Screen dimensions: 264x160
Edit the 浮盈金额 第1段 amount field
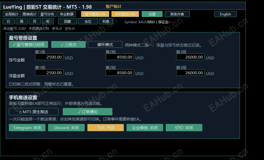click(x=49, y=73)
